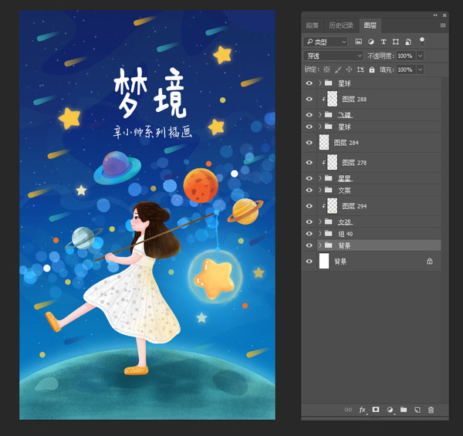Collapse panel with double-arrow icon
Image resolution: width=463 pixels, height=436 pixels.
[x=435, y=15]
